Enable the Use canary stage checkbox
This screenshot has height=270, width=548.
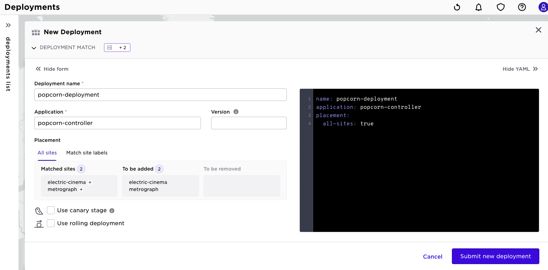tap(50, 210)
